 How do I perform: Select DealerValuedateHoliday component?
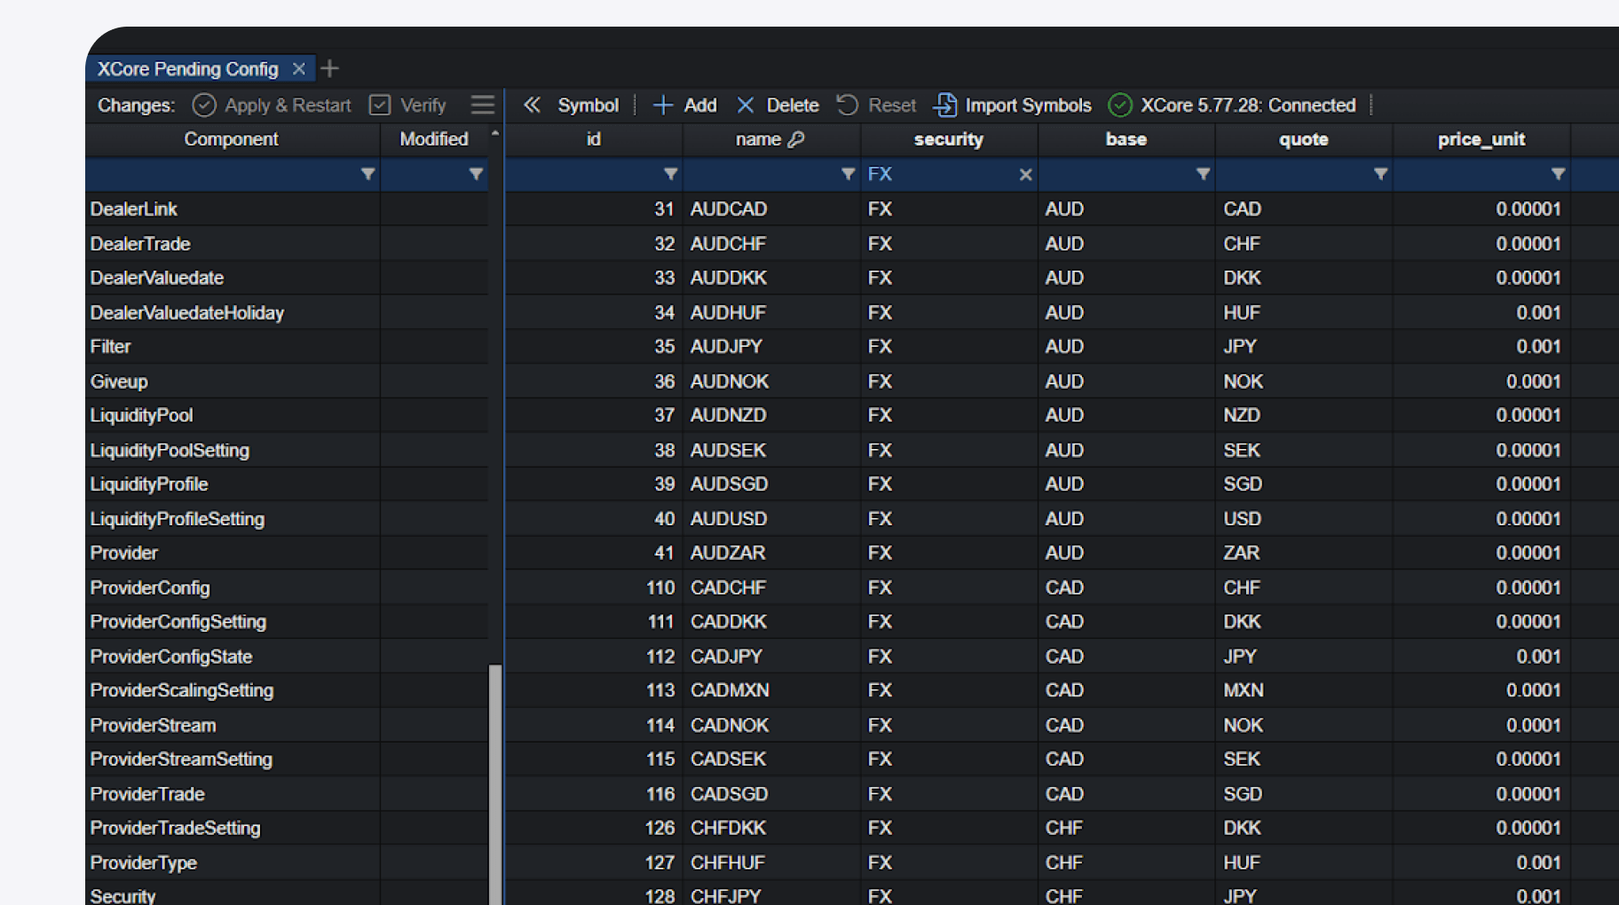pos(233,313)
